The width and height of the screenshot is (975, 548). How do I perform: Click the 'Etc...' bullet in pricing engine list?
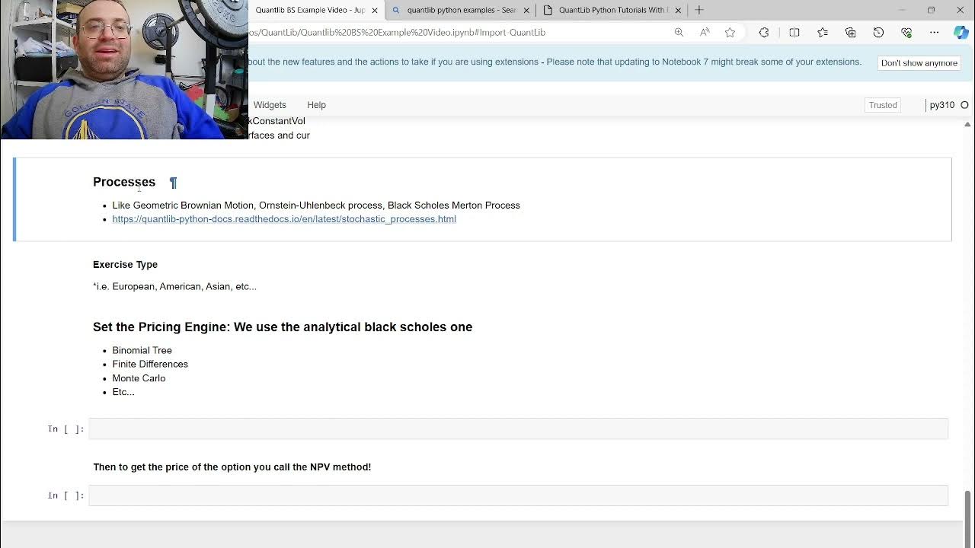pyautogui.click(x=123, y=392)
